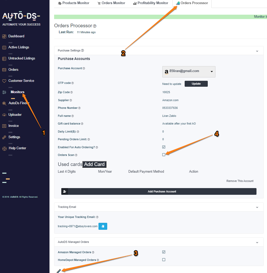Toggle the Enabled For Auto Ordering checkbox

164,147
